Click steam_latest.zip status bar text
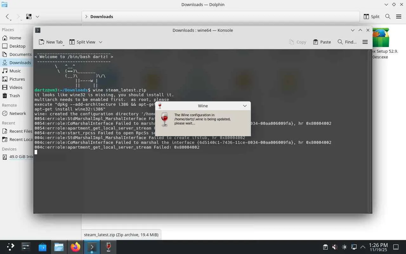 [x=121, y=235]
